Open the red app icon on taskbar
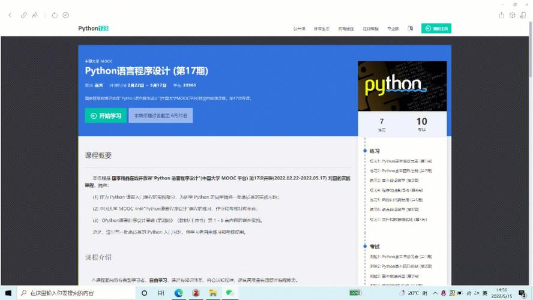 pos(196,293)
